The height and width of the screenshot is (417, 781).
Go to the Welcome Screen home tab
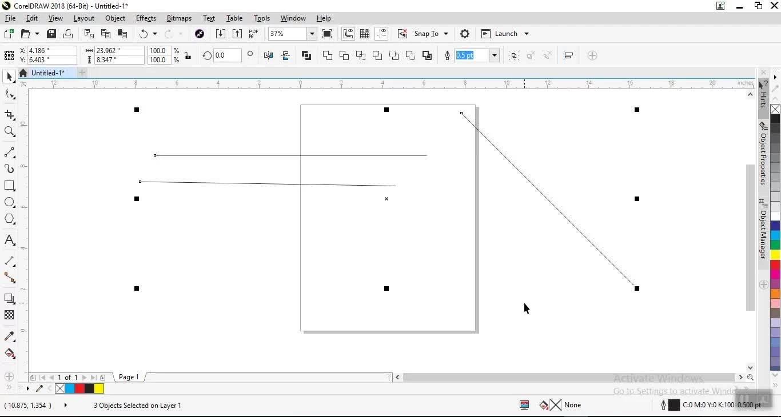point(23,73)
